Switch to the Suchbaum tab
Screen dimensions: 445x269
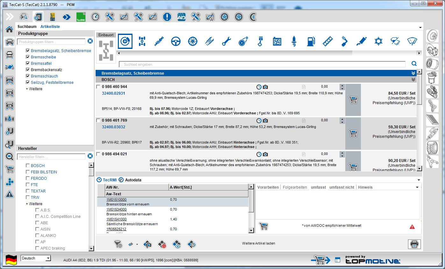(x=27, y=27)
